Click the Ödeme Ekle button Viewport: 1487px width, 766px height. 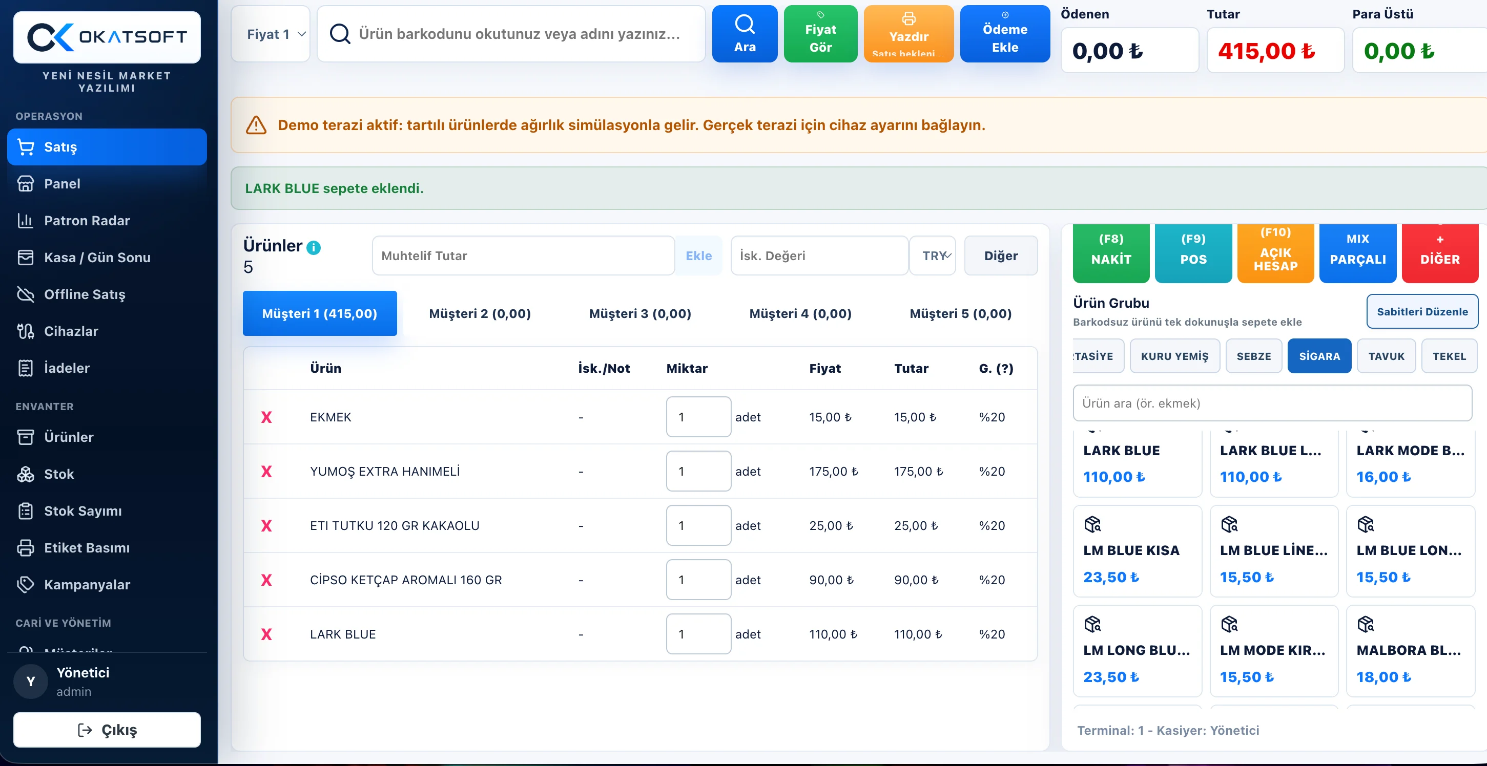pyautogui.click(x=1005, y=34)
